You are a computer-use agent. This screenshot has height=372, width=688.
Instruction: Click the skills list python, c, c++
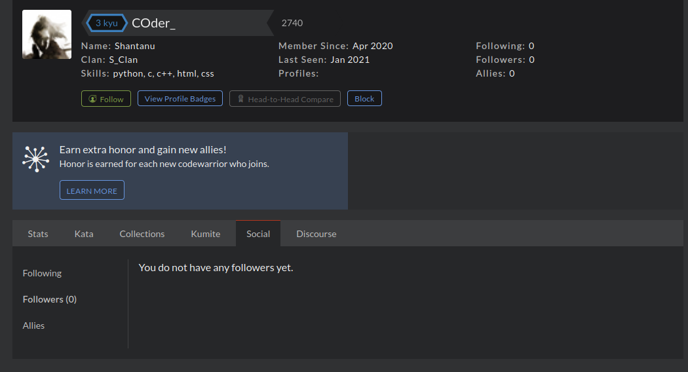click(x=163, y=74)
